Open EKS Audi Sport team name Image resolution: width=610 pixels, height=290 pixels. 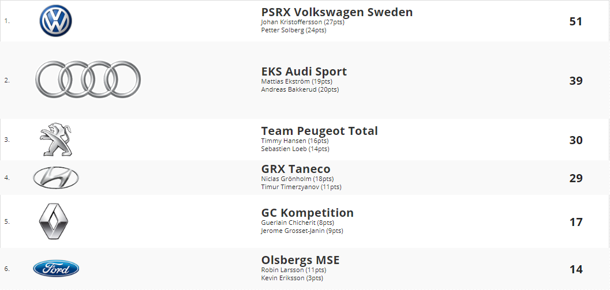click(304, 71)
